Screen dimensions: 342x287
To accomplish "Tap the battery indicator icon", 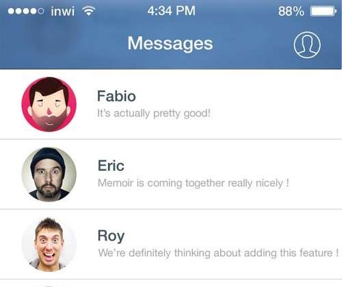I will coord(324,11).
